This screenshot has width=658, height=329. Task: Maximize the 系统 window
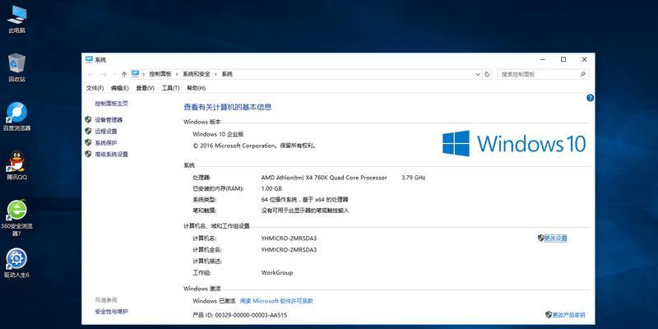pyautogui.click(x=563, y=59)
